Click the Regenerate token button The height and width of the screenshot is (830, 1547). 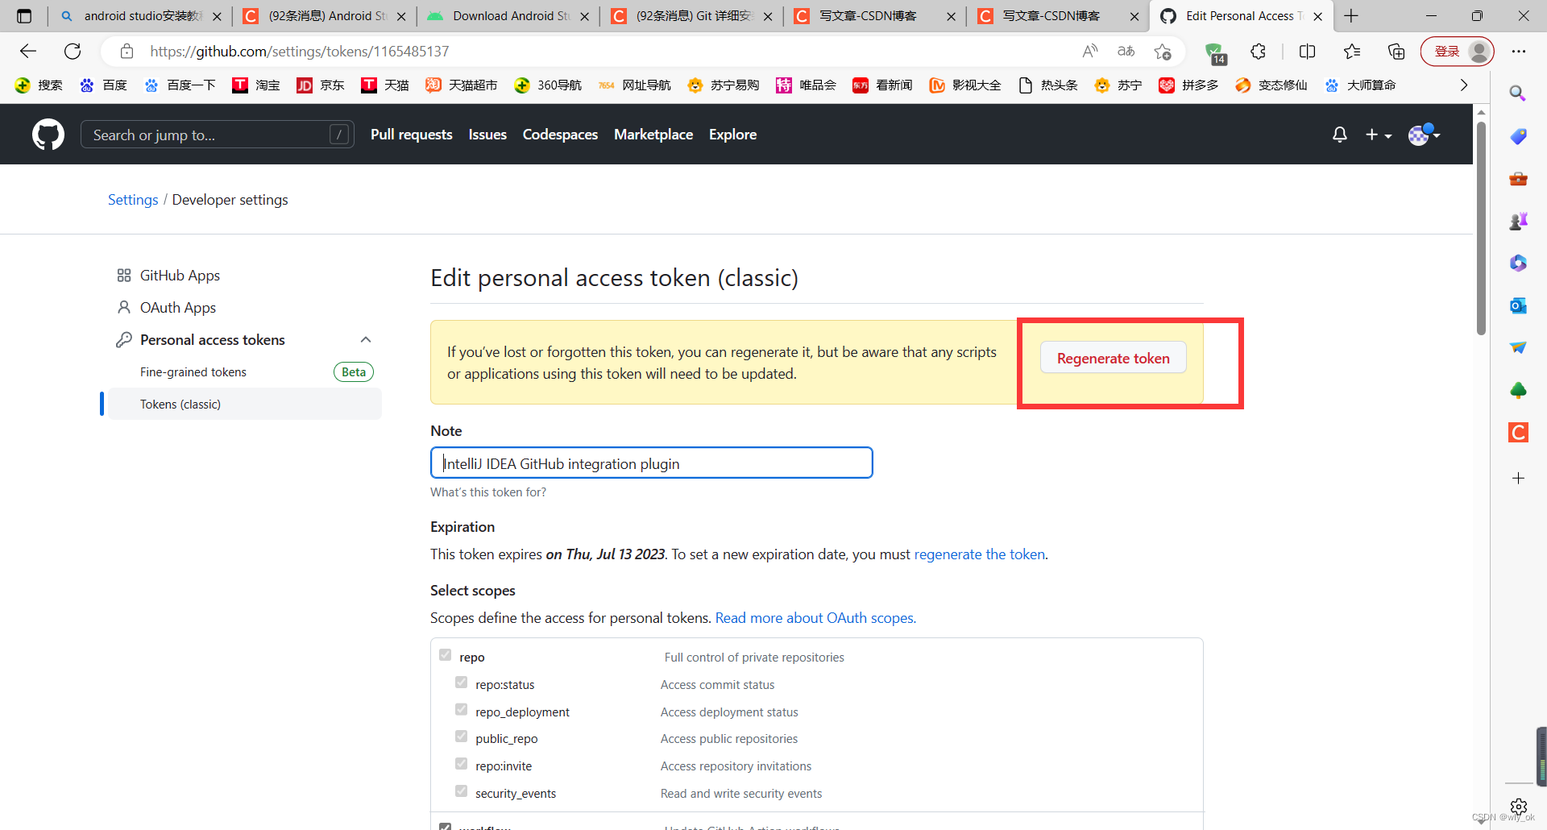(x=1113, y=358)
